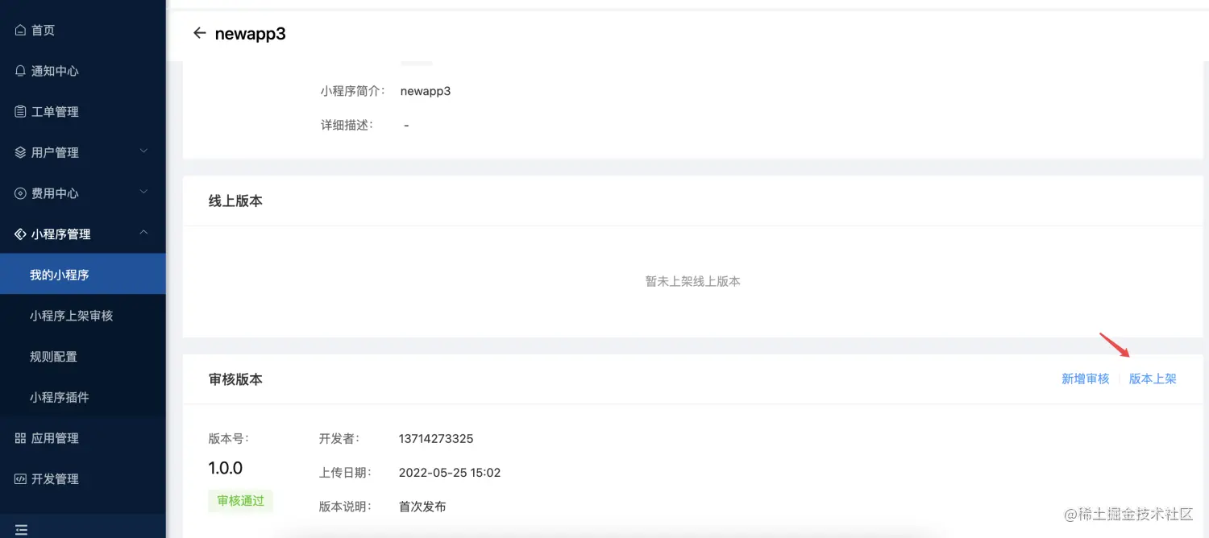The image size is (1209, 538).
Task: Click the 新增审核 link
Action: [x=1085, y=379]
